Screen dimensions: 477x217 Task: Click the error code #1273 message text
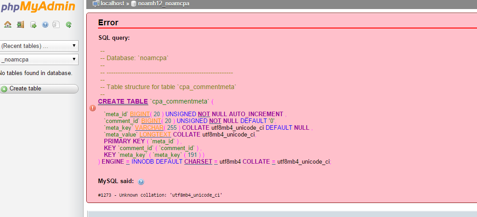160,195
